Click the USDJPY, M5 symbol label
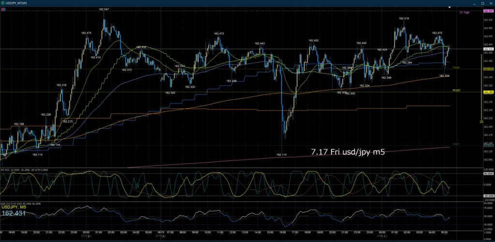Viewport: 495px width, 242px height. point(14,207)
